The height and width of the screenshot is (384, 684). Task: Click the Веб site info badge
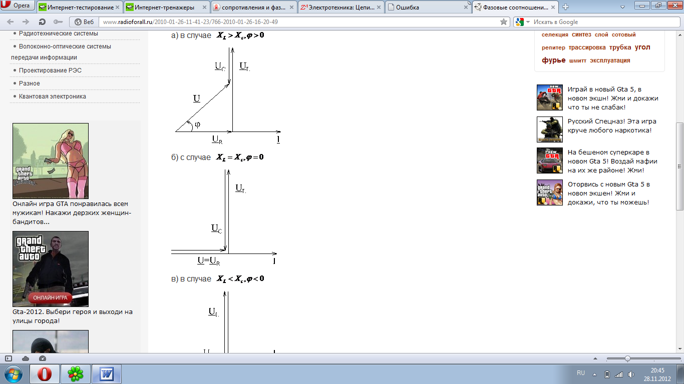pos(84,22)
